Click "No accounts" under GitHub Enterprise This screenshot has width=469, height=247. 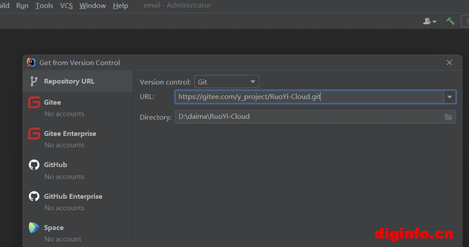[x=64, y=208]
